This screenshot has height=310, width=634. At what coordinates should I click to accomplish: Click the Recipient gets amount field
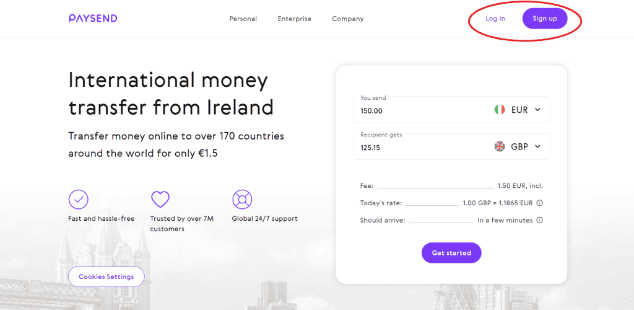point(420,148)
